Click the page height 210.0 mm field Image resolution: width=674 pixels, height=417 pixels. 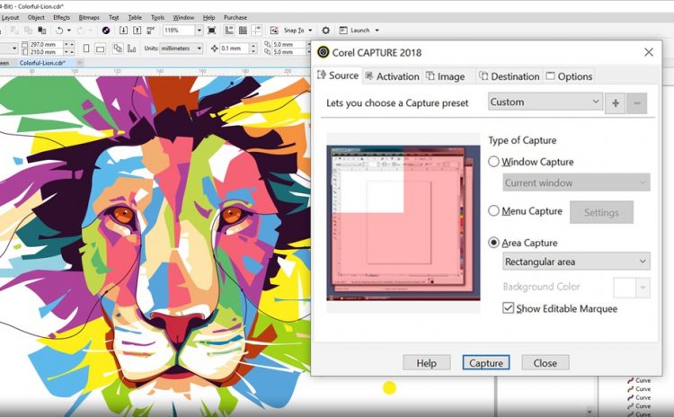pyautogui.click(x=47, y=52)
